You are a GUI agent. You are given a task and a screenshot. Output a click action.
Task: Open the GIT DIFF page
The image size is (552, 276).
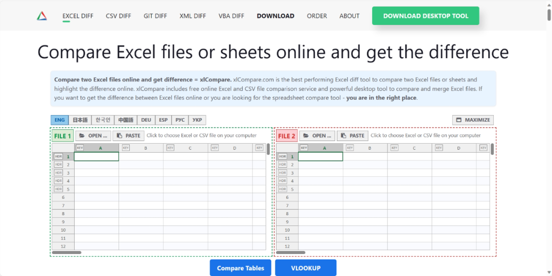click(x=155, y=16)
